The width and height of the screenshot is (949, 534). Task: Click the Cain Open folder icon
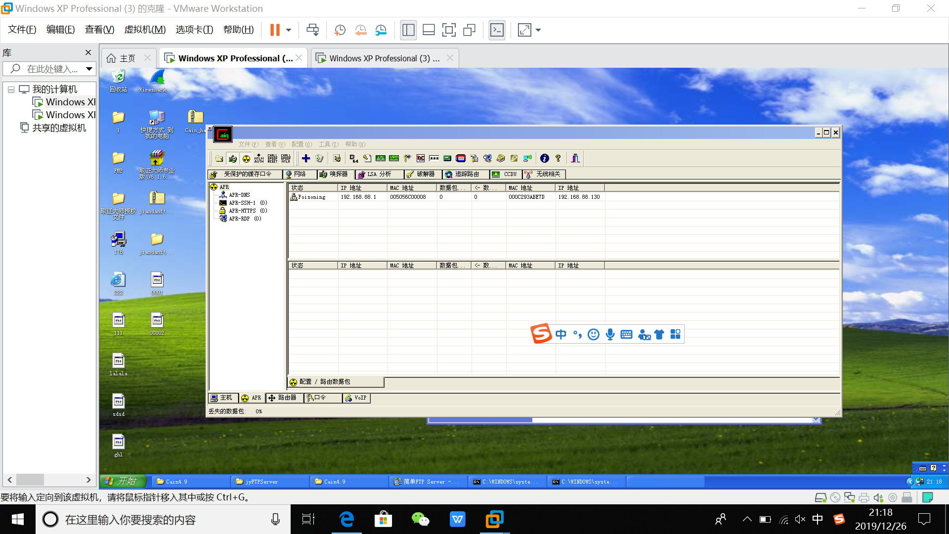pos(219,159)
